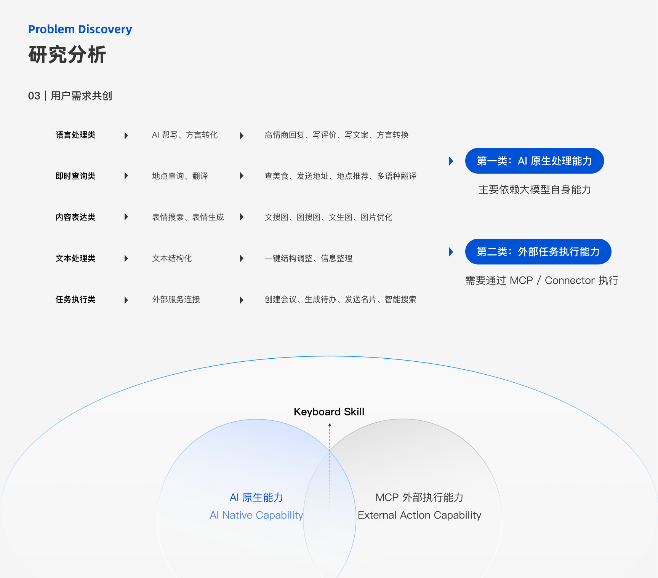
Task: Select the 表情搜索、表情生成 text
Action: (188, 217)
